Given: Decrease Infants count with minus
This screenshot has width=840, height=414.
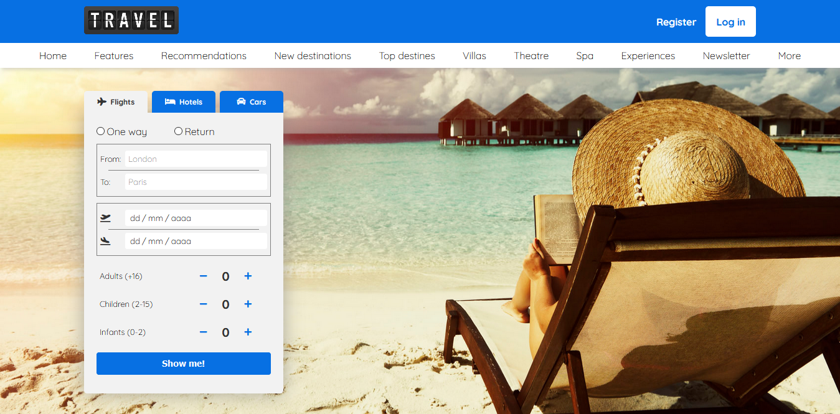Looking at the screenshot, I should 203,332.
